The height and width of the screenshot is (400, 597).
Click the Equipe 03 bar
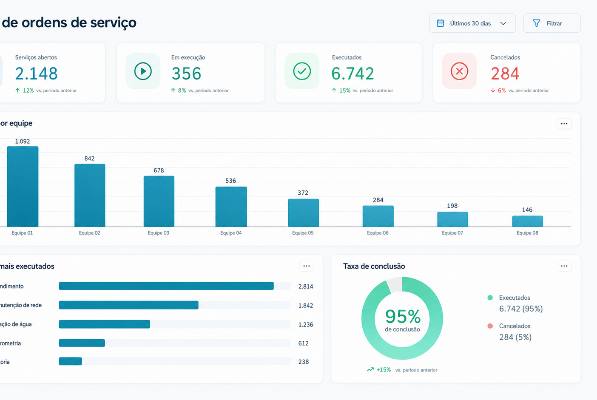click(159, 201)
